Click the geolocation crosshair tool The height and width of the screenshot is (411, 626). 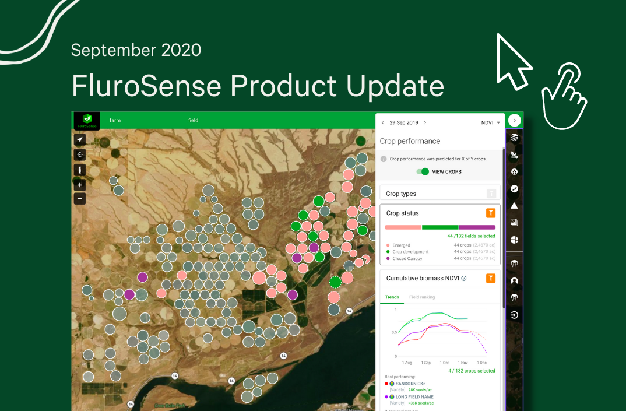point(80,154)
